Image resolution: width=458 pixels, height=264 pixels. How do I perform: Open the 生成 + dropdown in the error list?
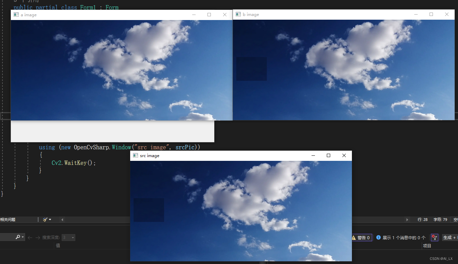pos(450,238)
